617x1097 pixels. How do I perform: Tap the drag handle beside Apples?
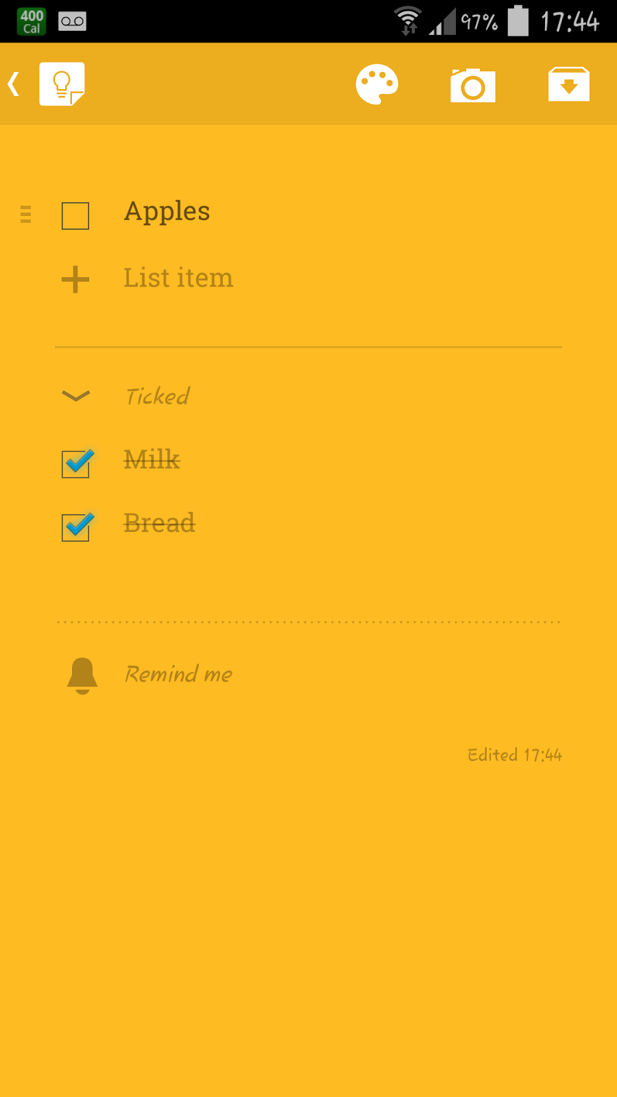(x=26, y=215)
